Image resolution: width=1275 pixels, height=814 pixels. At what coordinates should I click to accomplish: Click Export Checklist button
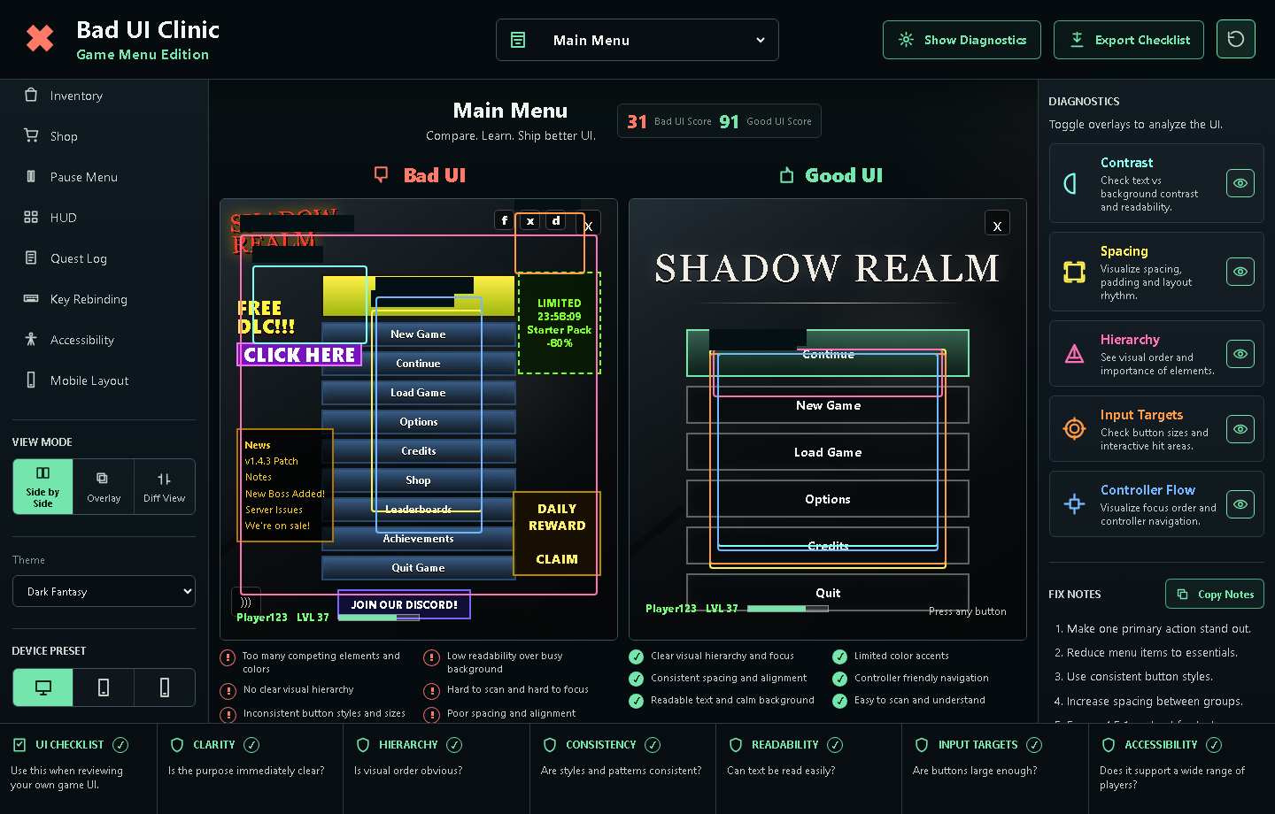click(1129, 40)
